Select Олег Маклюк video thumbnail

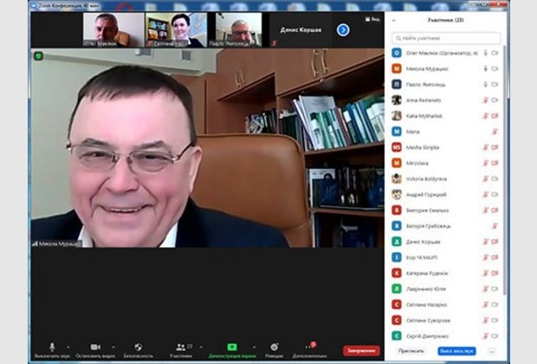pos(113,29)
